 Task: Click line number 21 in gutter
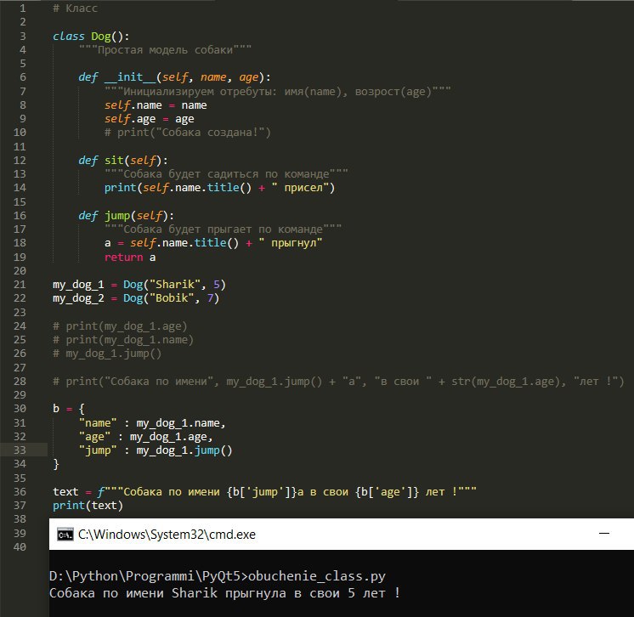click(x=20, y=285)
